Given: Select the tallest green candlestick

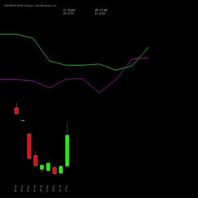Looking at the screenshot, I should click(x=67, y=150).
